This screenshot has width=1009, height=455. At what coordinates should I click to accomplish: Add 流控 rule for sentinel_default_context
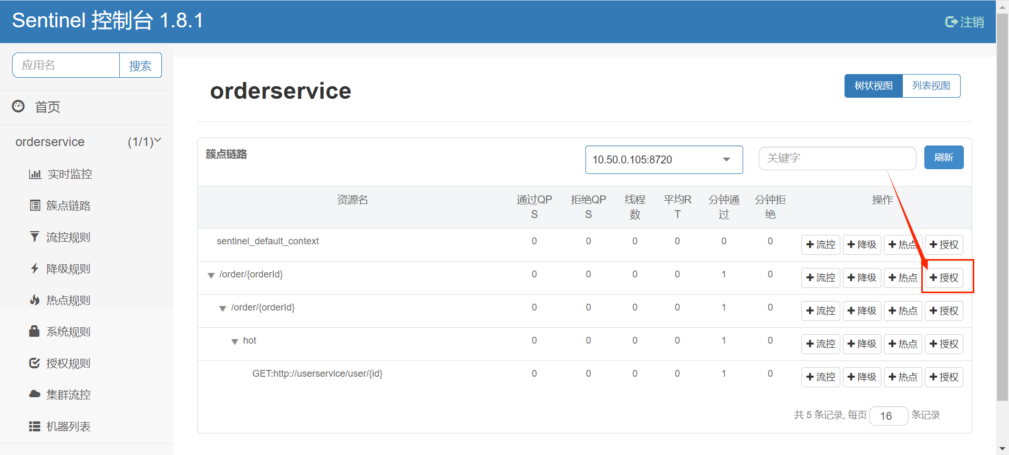point(820,244)
